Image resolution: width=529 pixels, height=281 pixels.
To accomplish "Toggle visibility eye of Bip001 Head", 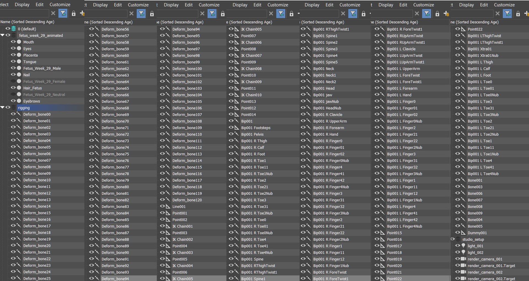I will tap(303, 88).
